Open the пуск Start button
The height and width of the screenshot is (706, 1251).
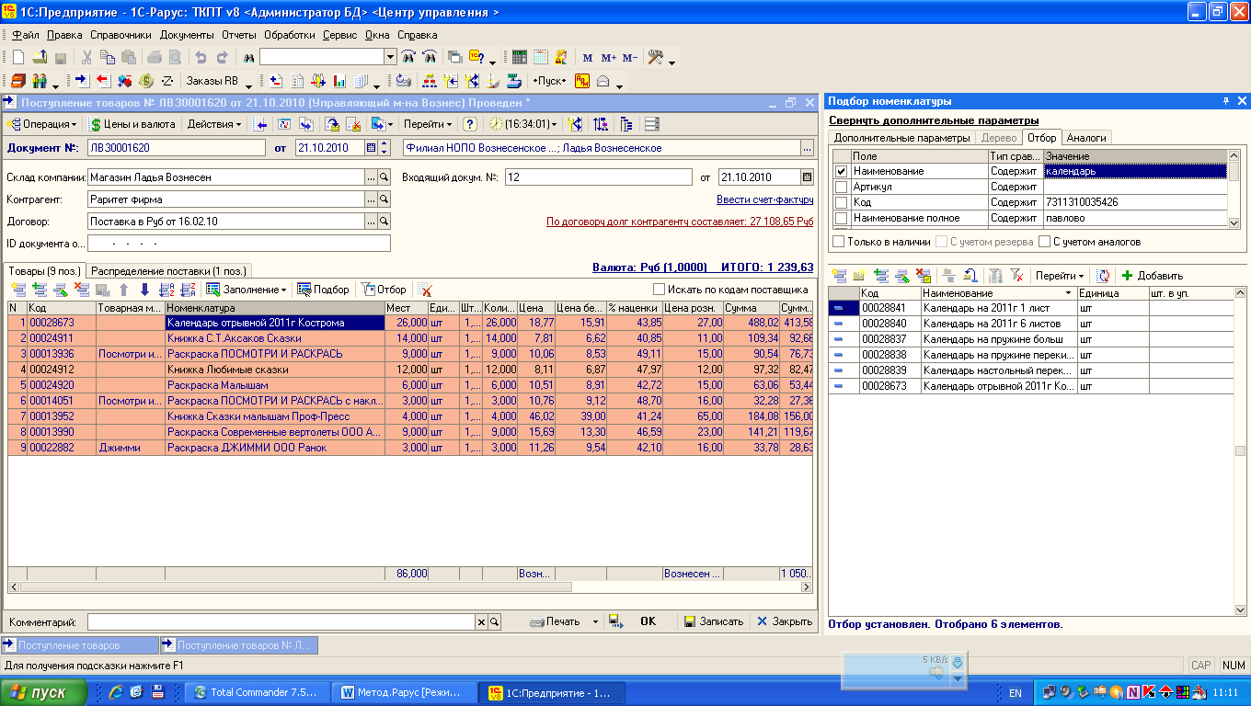(x=43, y=692)
